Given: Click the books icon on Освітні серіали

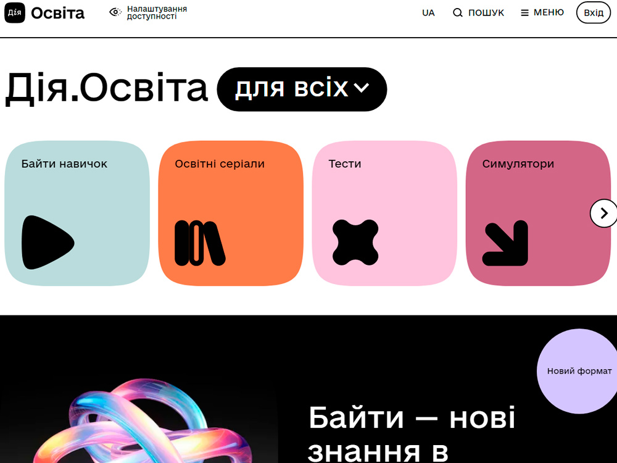Looking at the screenshot, I should pos(200,243).
